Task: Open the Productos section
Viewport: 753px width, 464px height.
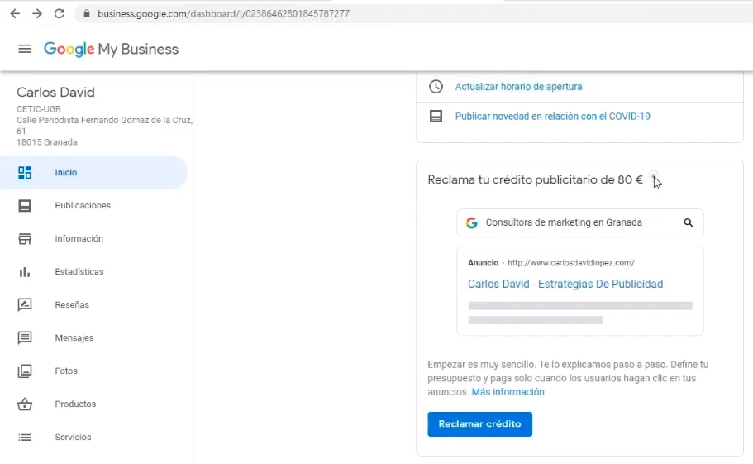Action: [75, 404]
